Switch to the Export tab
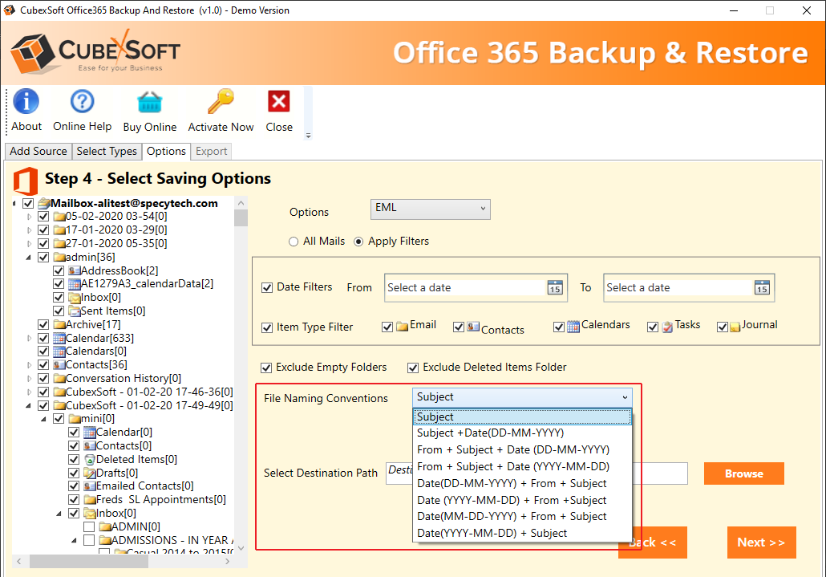The image size is (826, 577). pos(211,151)
